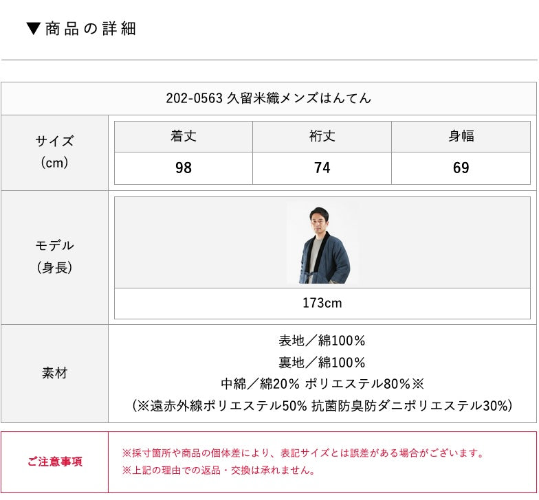Select the product title 202-0563 久留米織メンズはんてん
Viewport: 539px width, 500px height.
click(268, 98)
